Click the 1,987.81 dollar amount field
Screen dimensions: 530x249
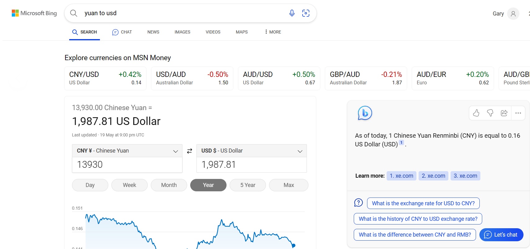(x=252, y=165)
